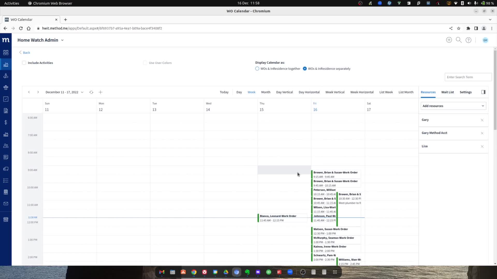Refresh the calendar using the refresh icon

coord(91,92)
